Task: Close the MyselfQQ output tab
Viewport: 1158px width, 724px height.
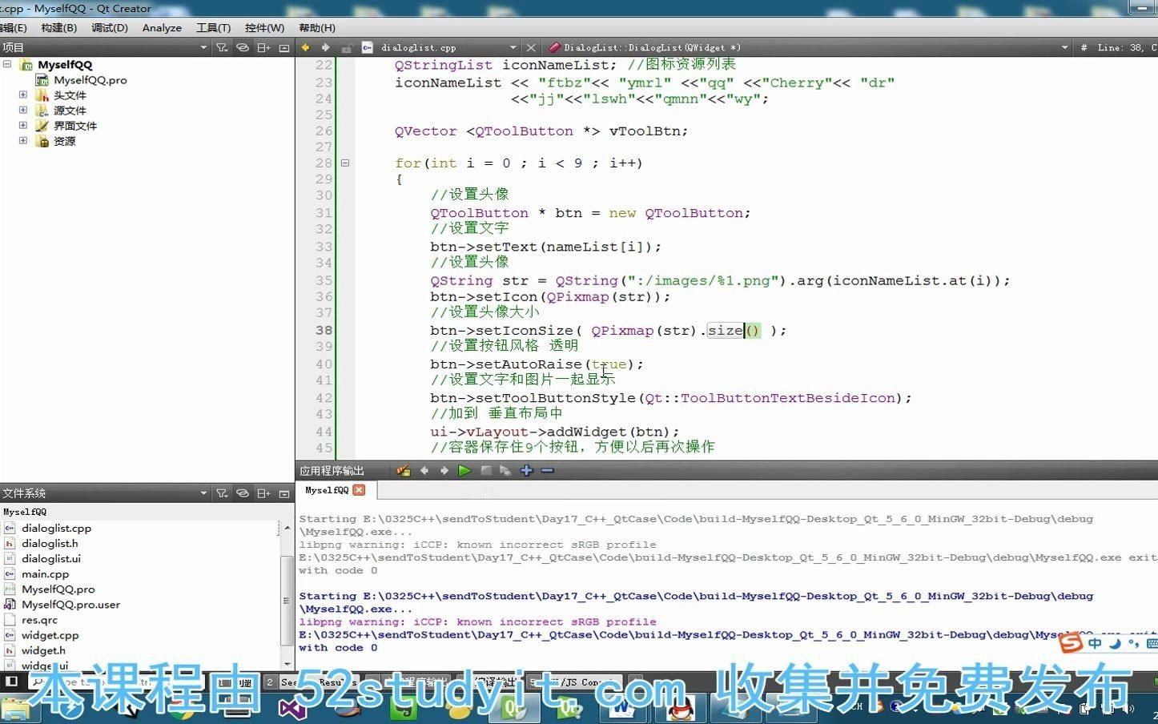Action: 359,490
